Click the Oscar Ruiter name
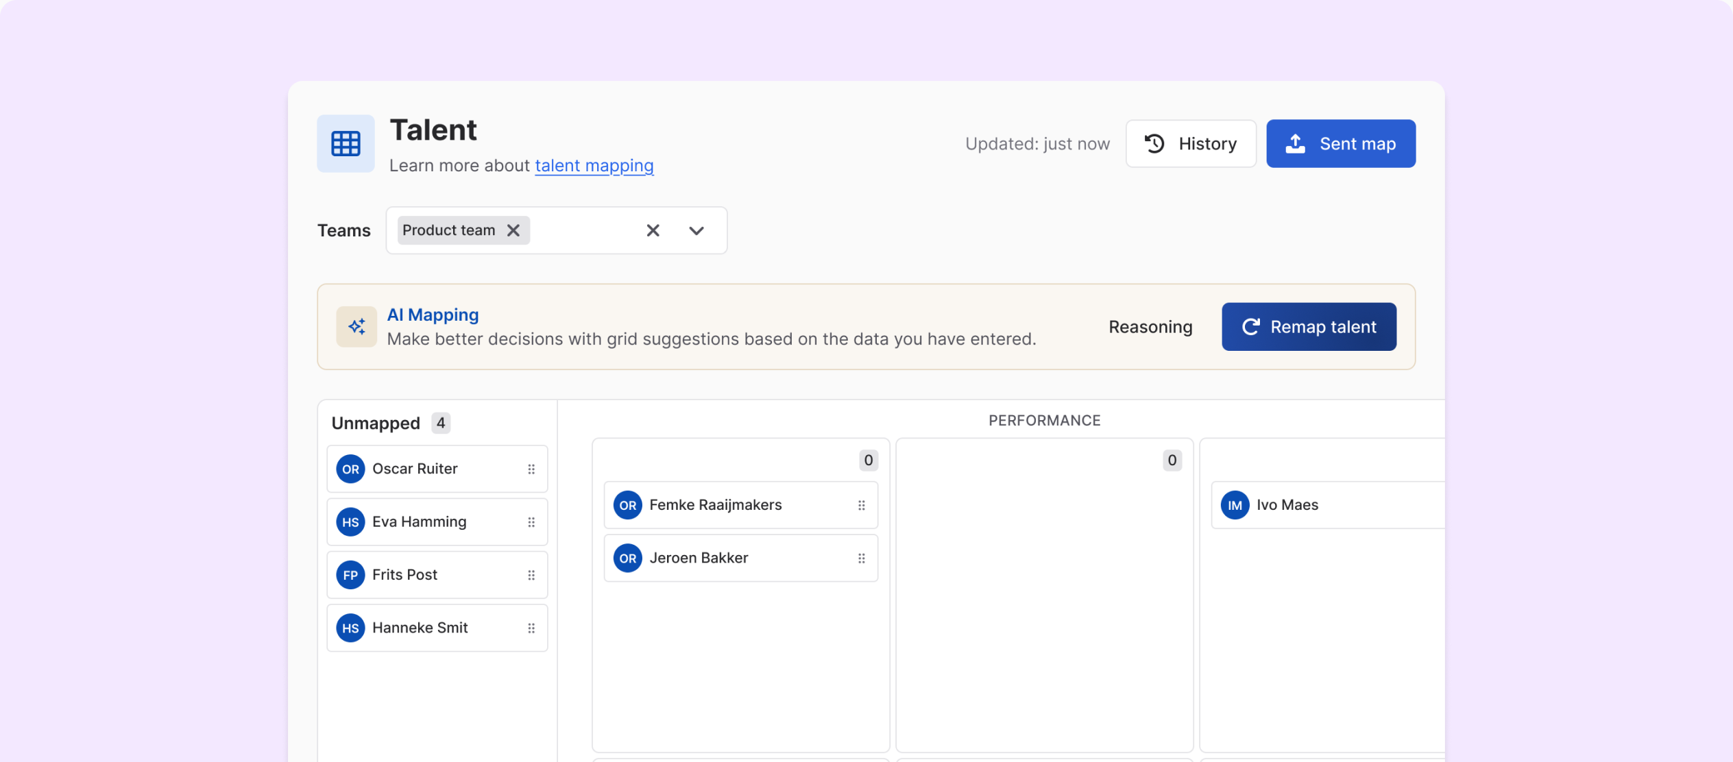This screenshot has height=762, width=1733. coord(415,469)
